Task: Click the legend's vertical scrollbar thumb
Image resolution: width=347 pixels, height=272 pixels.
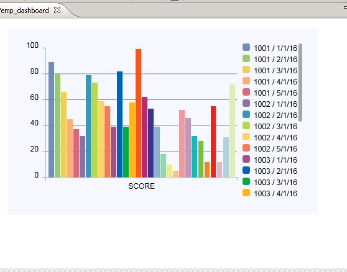Action: 300,83
